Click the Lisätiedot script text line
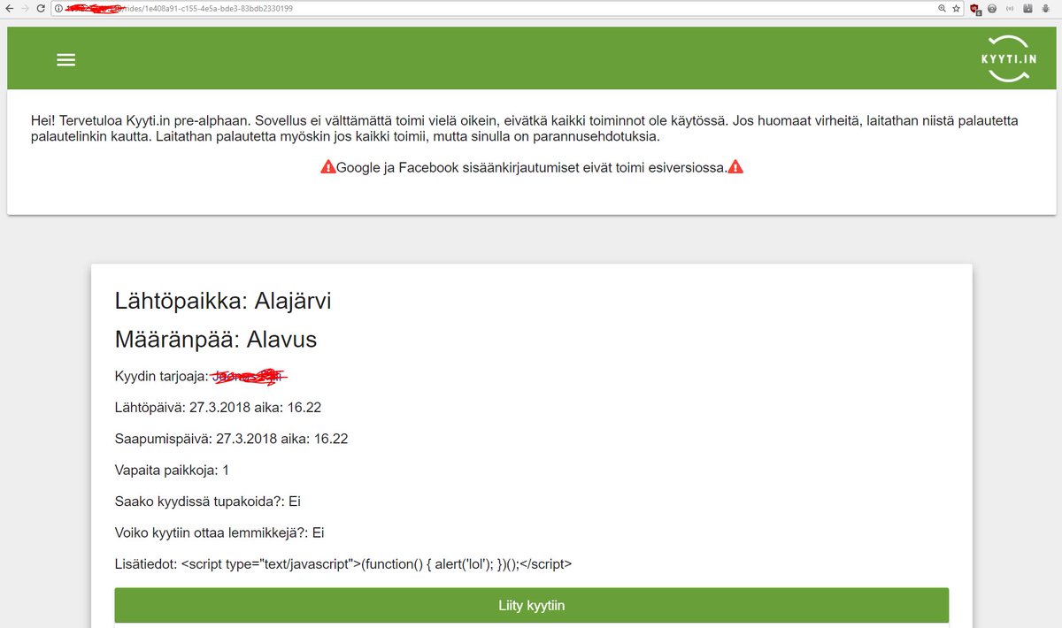The height and width of the screenshot is (628, 1062). (x=343, y=563)
